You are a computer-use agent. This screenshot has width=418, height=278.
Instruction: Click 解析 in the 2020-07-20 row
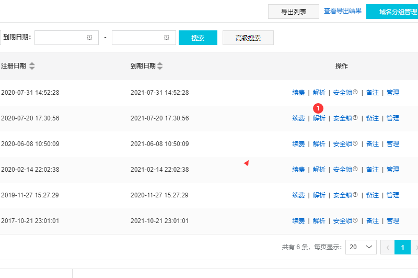coord(319,118)
